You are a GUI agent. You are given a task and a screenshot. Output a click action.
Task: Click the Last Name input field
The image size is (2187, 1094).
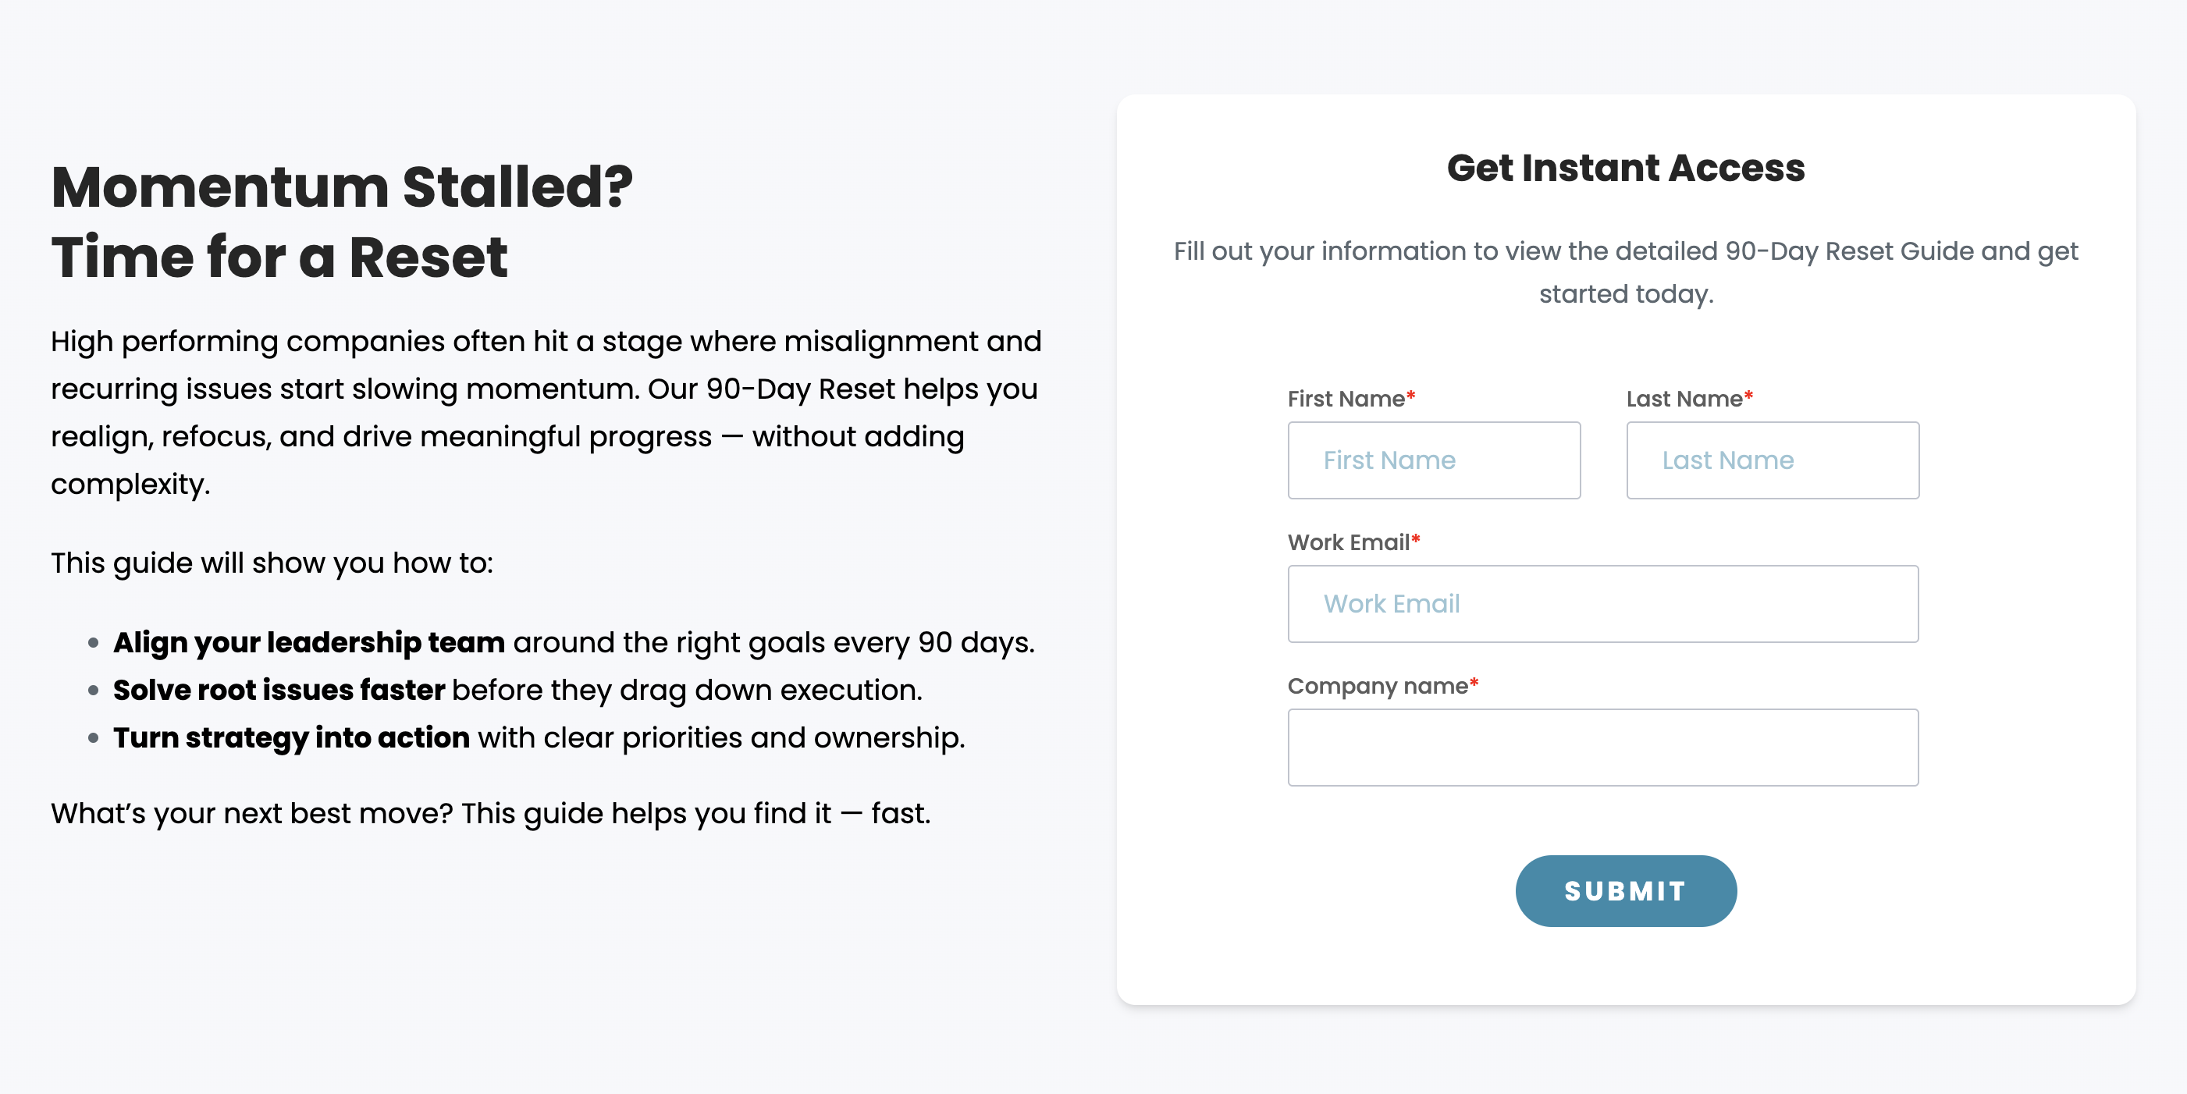tap(1772, 460)
